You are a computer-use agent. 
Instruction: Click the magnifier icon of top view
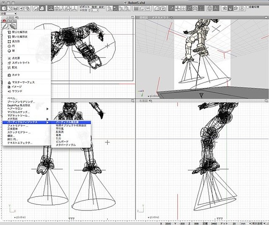point(132,17)
